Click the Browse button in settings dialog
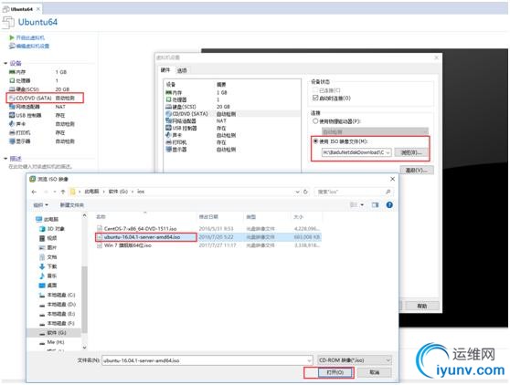Image resolution: width=510 pixels, height=385 pixels. pyautogui.click(x=411, y=152)
